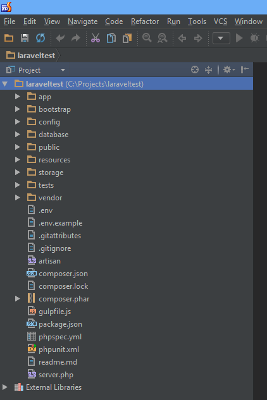Screen dimensions: 267x400
Task: Select the .gitignore file
Action: coord(54,248)
